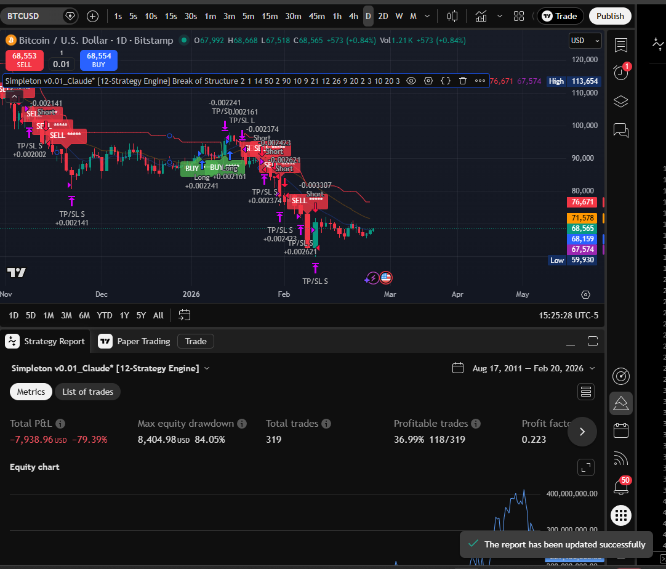Open the Alerts panel from right sidebar
The height and width of the screenshot is (569, 666).
pyautogui.click(x=620, y=73)
